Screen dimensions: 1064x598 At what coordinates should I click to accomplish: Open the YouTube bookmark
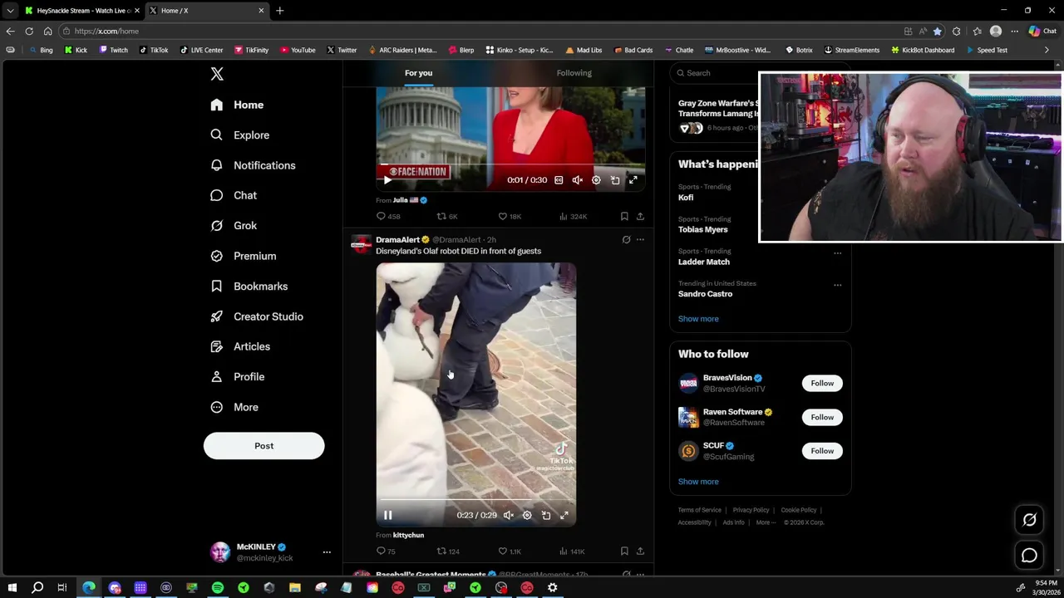coord(298,50)
